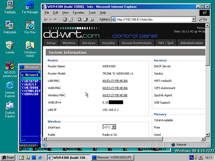Select the Windows Intéző desktop icon
The height and width of the screenshot is (161, 215).
(30, 49)
